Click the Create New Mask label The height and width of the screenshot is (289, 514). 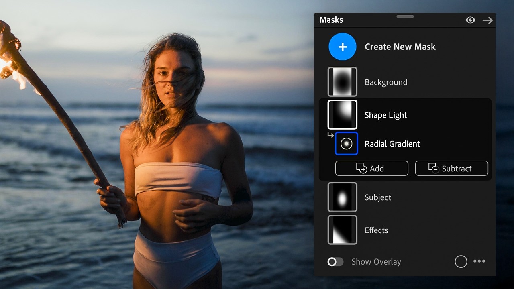[400, 47]
